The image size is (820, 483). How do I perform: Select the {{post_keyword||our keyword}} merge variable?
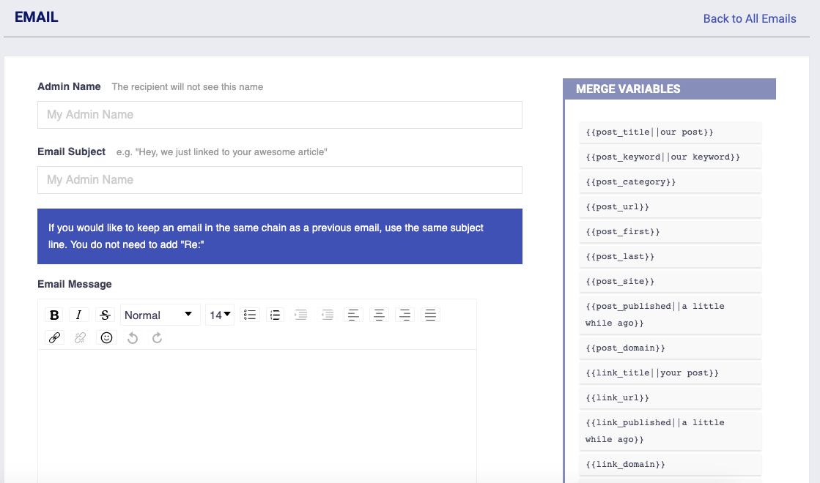[670, 157]
